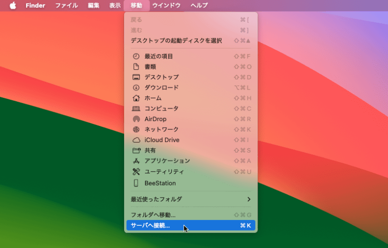Open the 編集 menu

tap(94, 5)
